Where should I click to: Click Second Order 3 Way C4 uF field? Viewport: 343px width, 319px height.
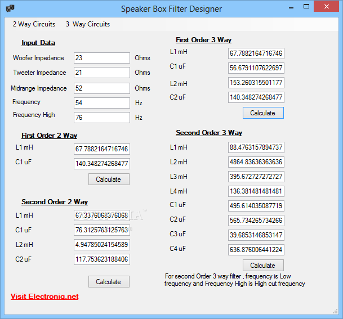(256, 250)
